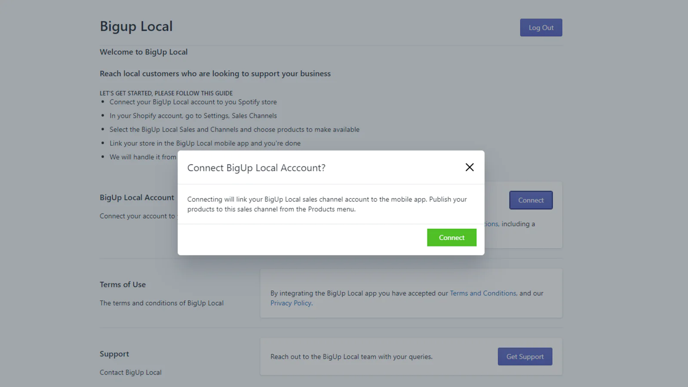This screenshot has width=688, height=387.
Task: Click the 'Terms of Use' section heading
Action: tap(123, 285)
